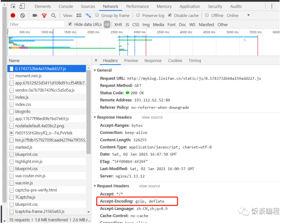
Task: Filter requests by Font type
Action: [172, 25]
